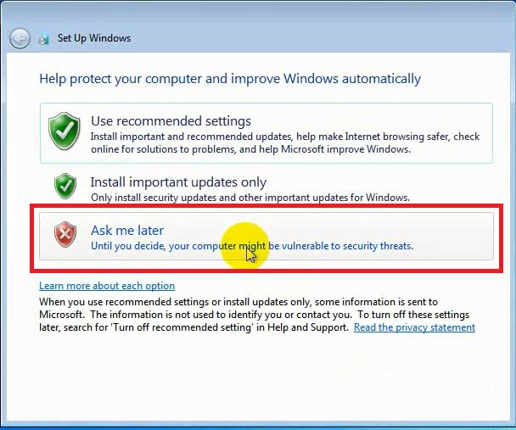The height and width of the screenshot is (430, 516).
Task: Open "Learn more about each option" link
Action: tap(107, 286)
